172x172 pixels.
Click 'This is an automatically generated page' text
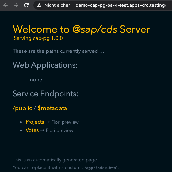(x=55, y=160)
